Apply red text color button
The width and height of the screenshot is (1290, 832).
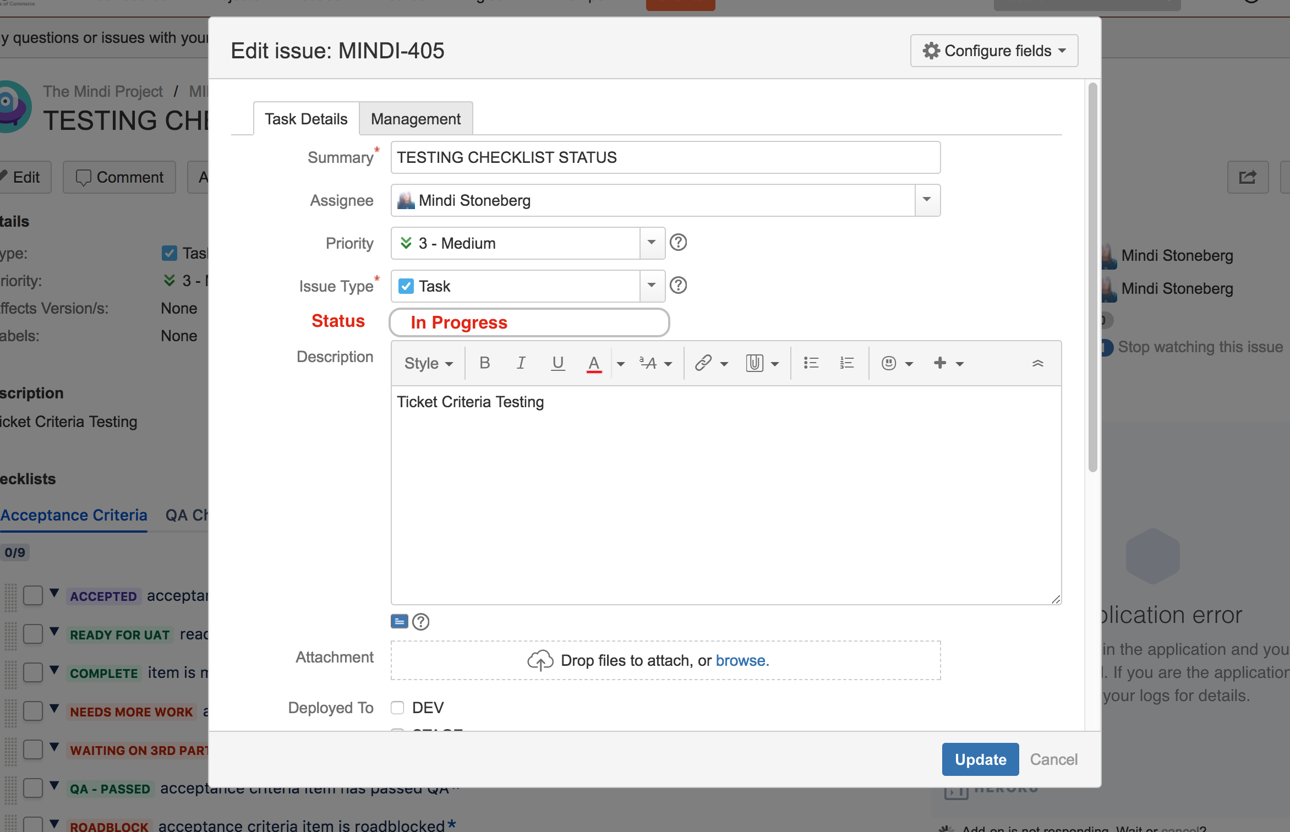point(594,363)
